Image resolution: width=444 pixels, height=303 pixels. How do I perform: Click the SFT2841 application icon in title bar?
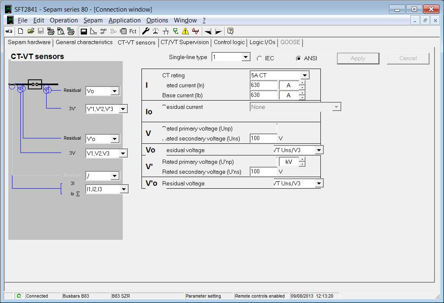coord(9,9)
